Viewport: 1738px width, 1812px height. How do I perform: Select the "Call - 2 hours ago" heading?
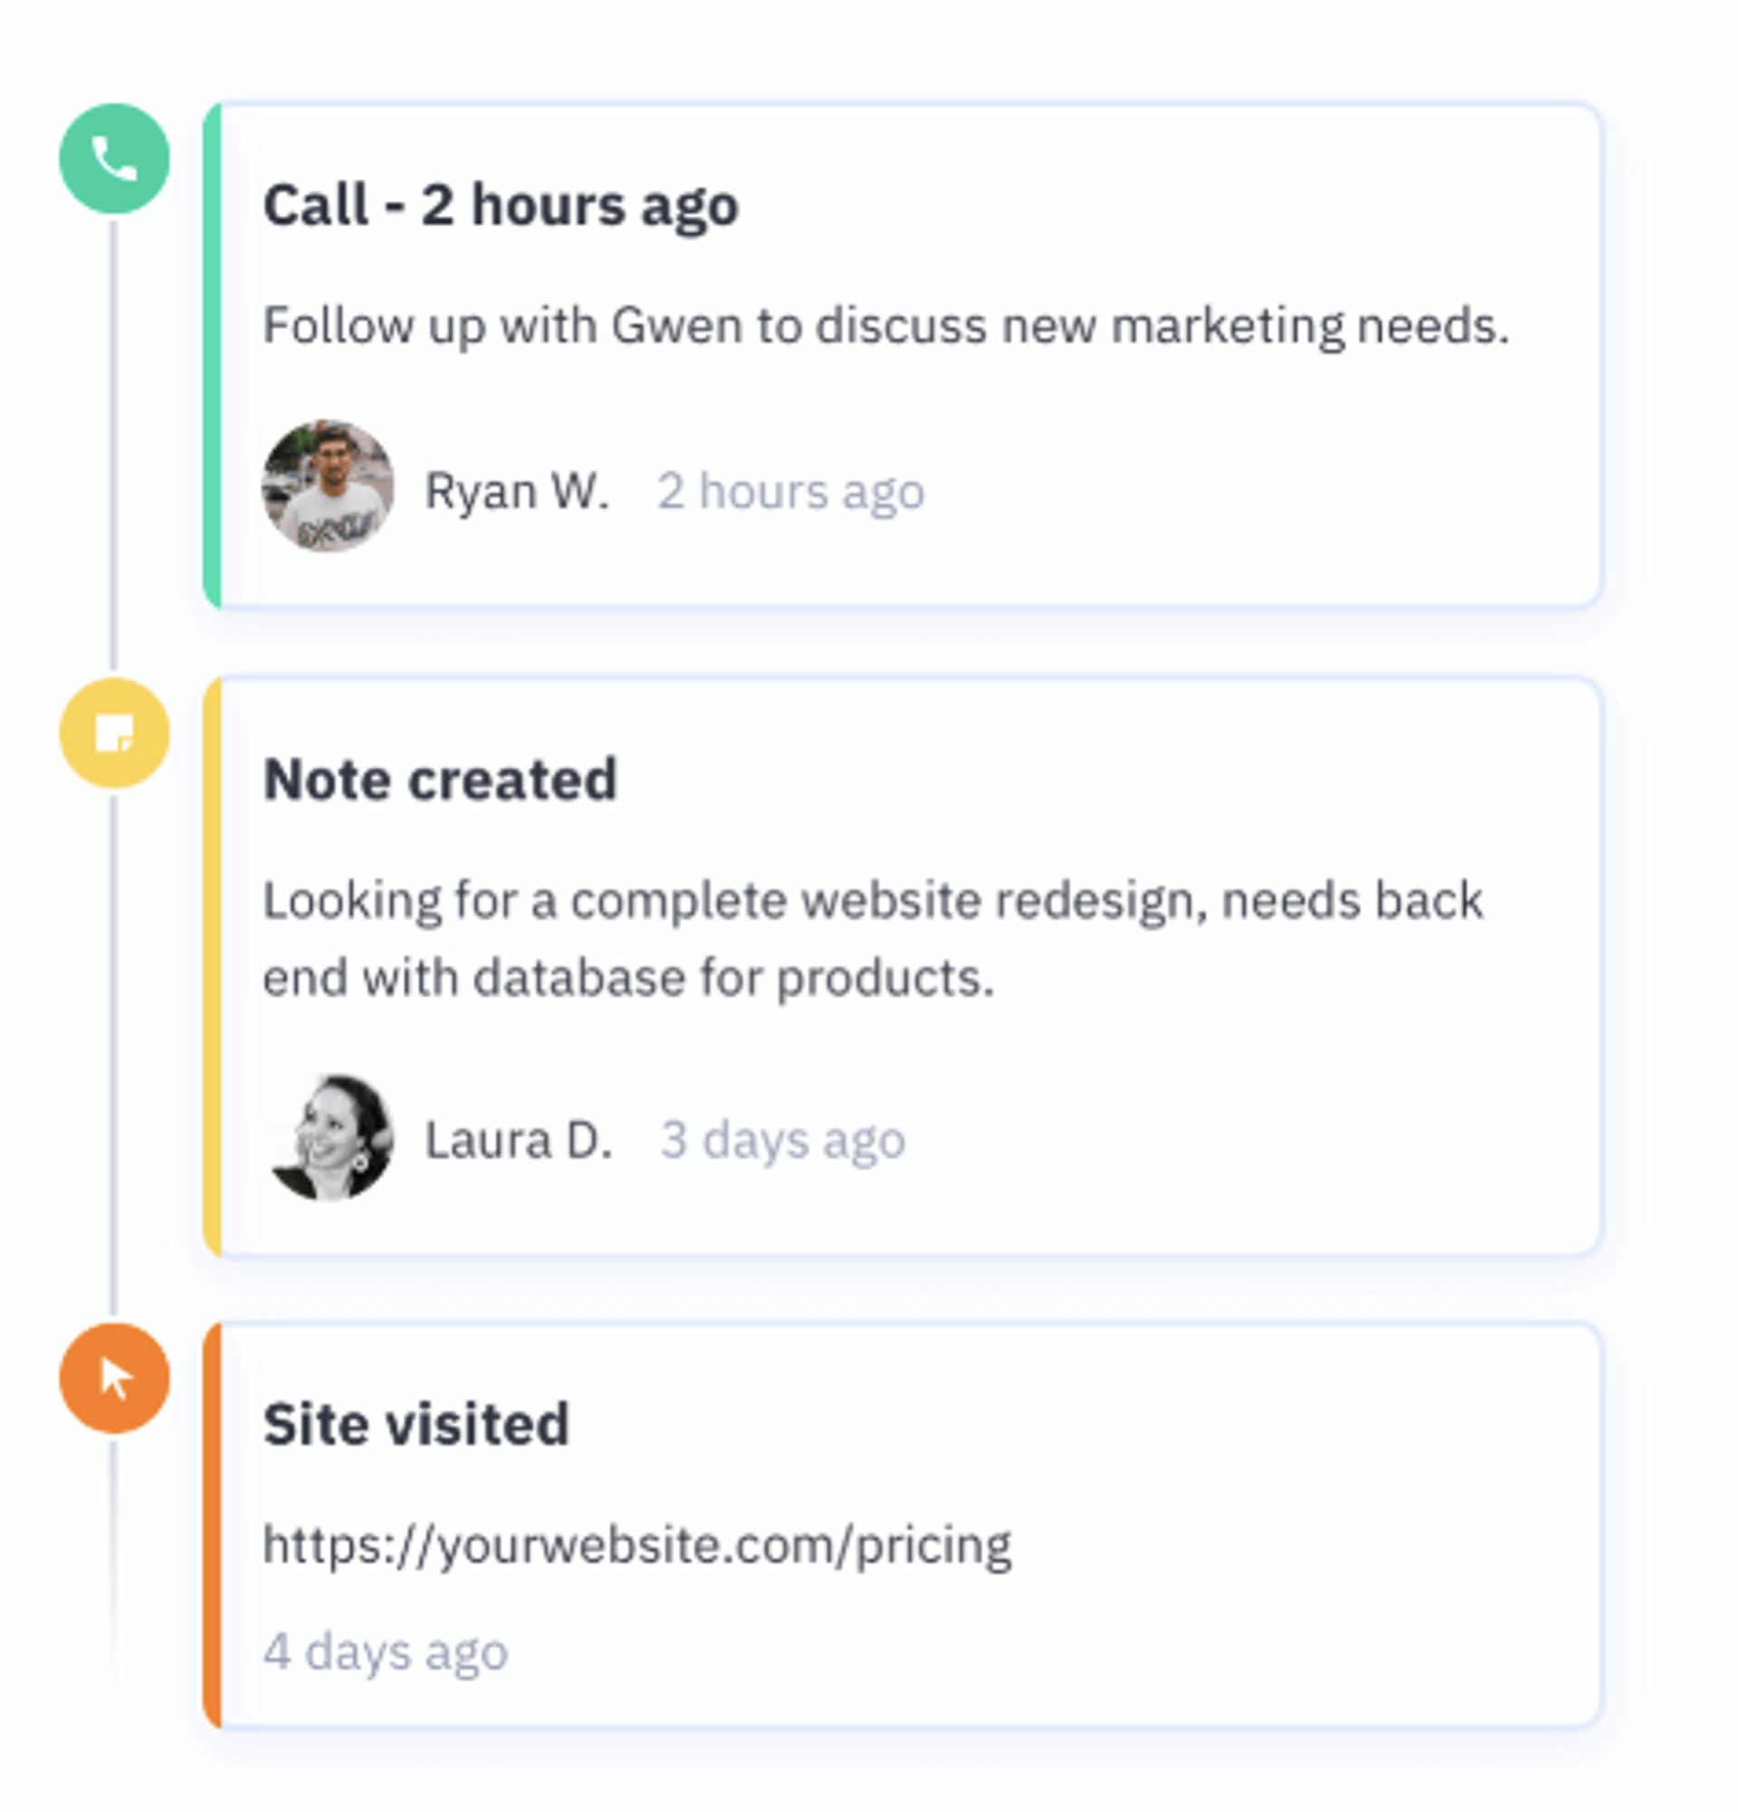click(x=501, y=205)
